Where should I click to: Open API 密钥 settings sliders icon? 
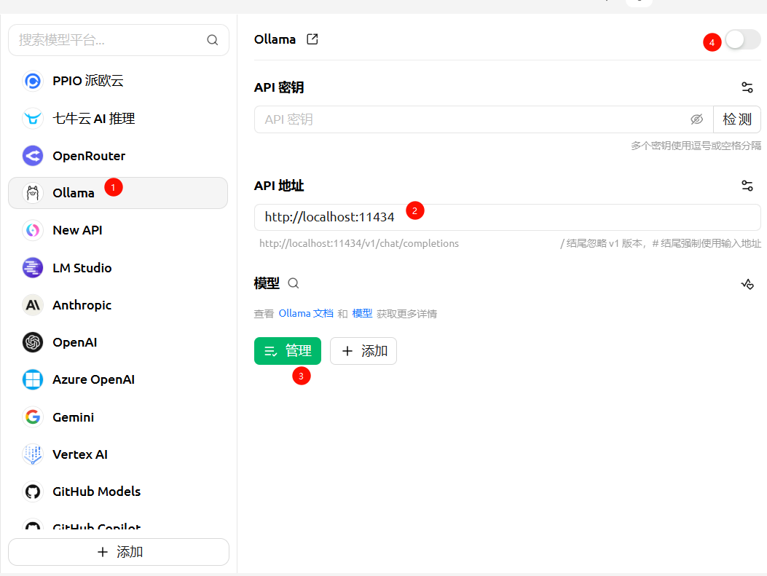coord(747,87)
